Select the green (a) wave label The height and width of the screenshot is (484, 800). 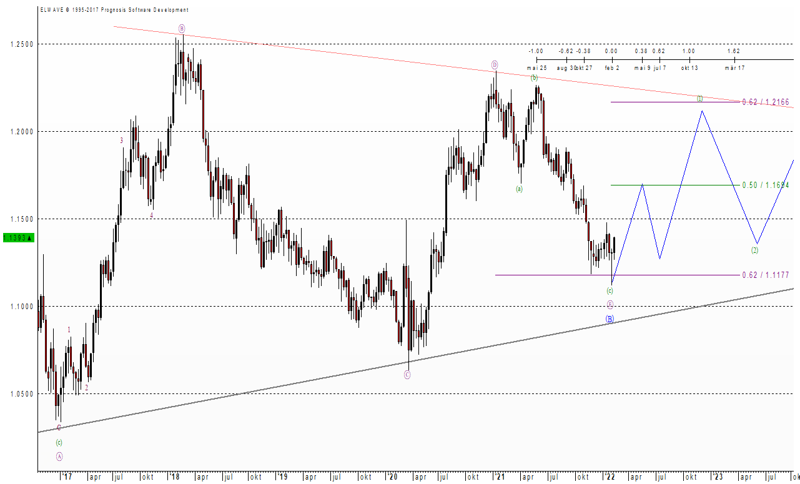point(519,189)
